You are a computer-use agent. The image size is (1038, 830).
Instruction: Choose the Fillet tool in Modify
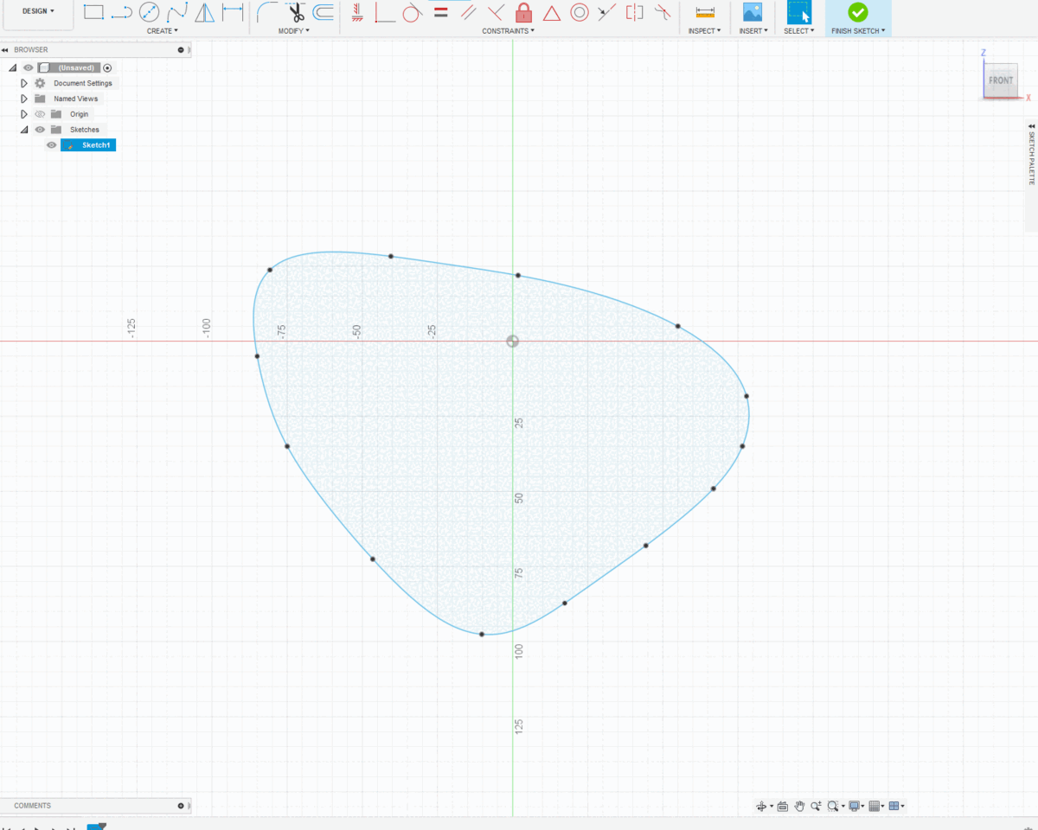click(267, 12)
